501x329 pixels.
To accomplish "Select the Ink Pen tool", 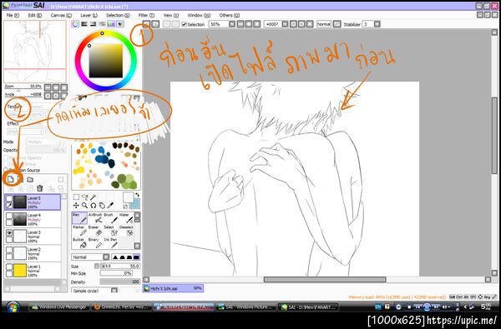I will pos(110,243).
